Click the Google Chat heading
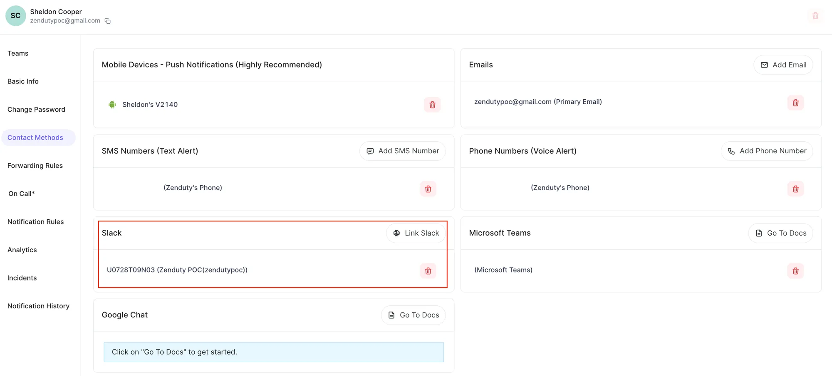 (x=125, y=315)
